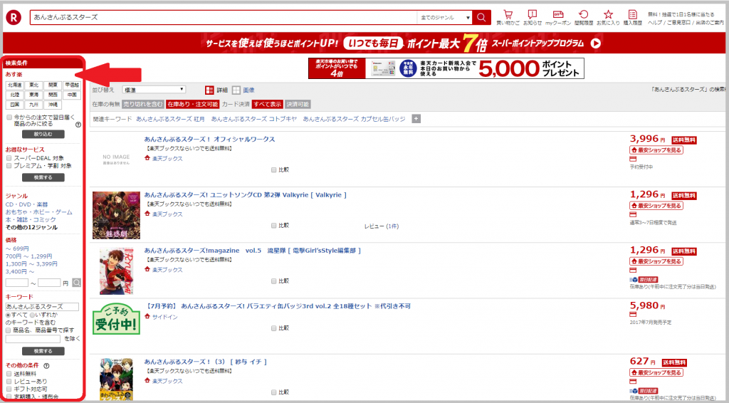Viewport: 729px width, 403px height.
Task: Click the 絞り込む narrow-down button
Action: click(x=43, y=135)
